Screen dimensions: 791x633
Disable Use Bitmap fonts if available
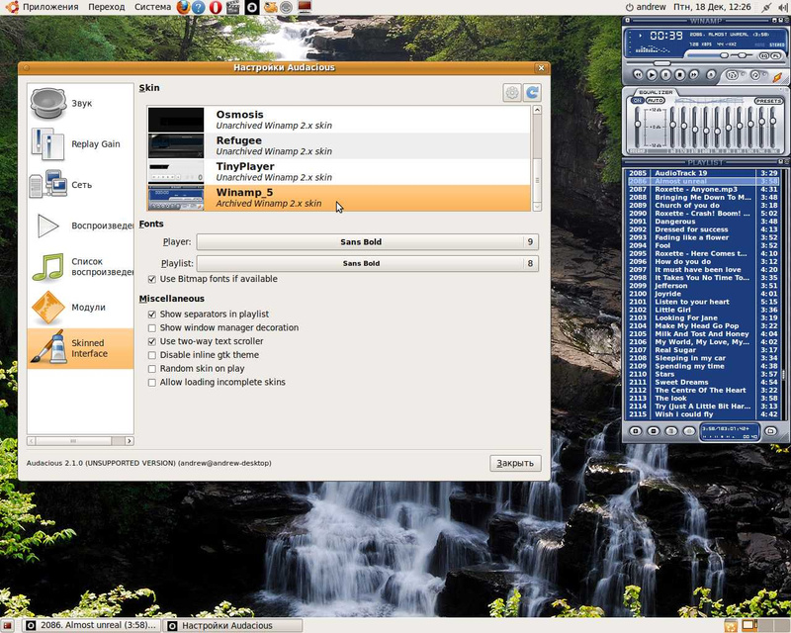click(x=152, y=279)
